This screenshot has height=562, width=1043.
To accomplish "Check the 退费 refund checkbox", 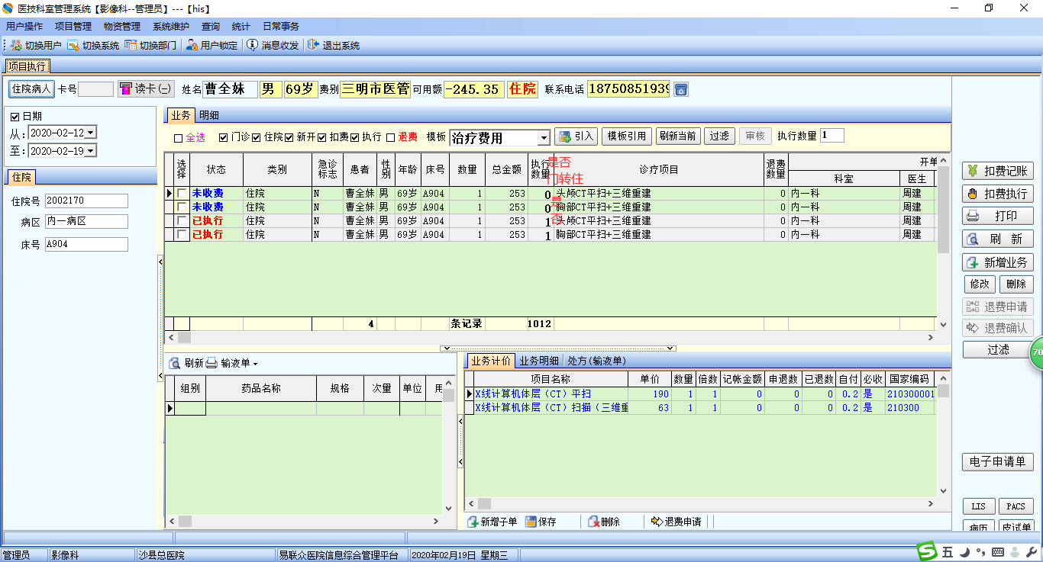I will [391, 138].
